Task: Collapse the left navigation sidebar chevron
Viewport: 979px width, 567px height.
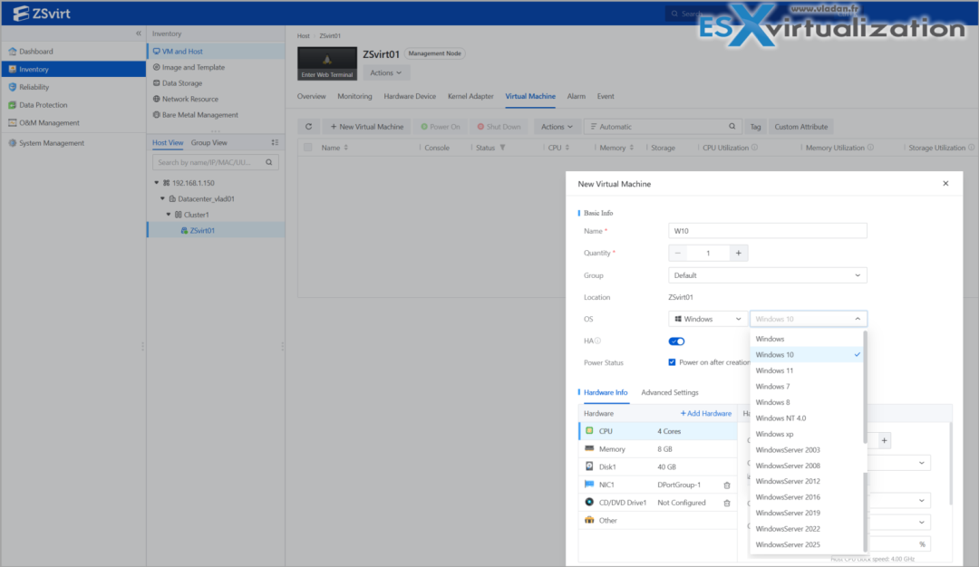Action: pyautogui.click(x=139, y=34)
